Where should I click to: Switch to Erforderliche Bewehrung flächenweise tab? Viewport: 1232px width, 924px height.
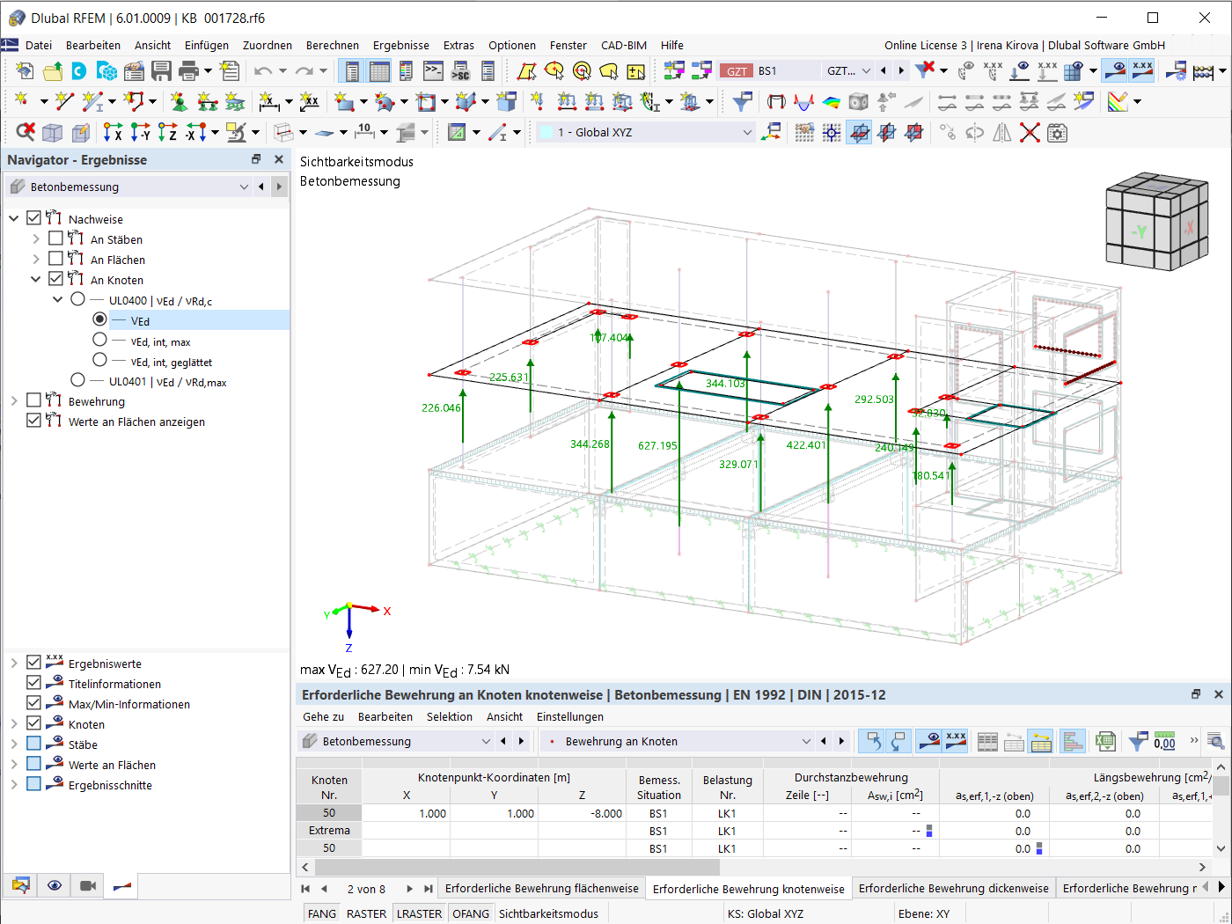coord(542,889)
